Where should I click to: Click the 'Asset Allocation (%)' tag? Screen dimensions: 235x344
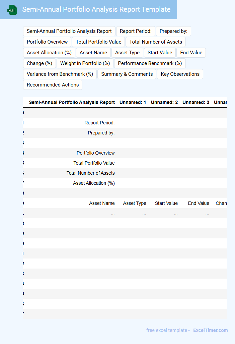(x=49, y=53)
